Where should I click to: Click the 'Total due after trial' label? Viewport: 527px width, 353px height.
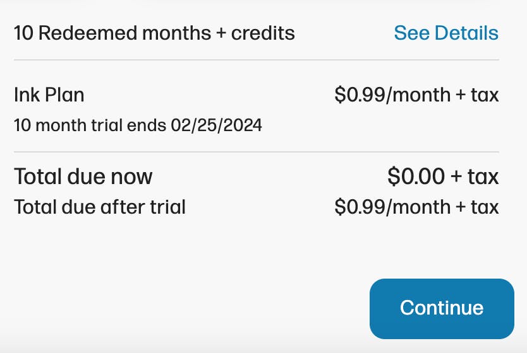[100, 207]
